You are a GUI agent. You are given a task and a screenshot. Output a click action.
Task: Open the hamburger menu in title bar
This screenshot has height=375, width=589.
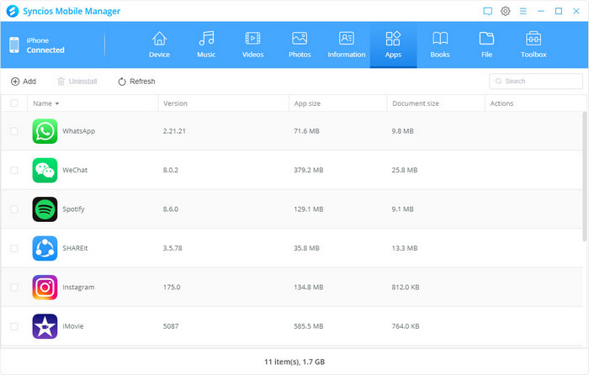(523, 11)
